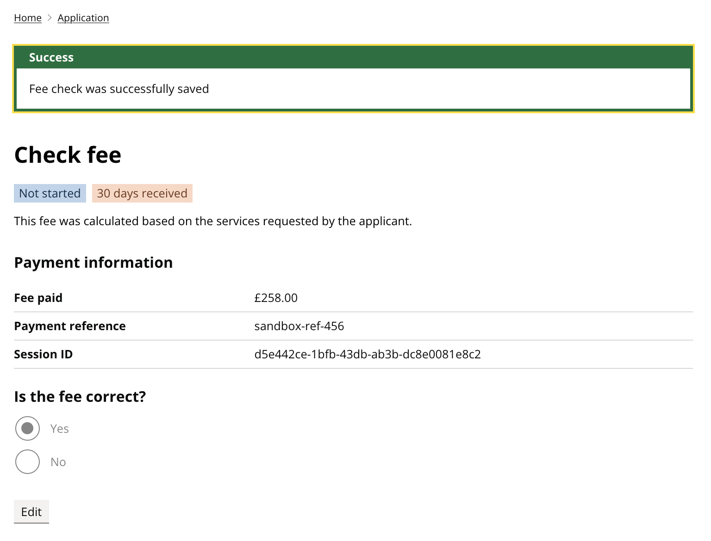Open the Home breadcrumb link
This screenshot has width=711, height=541.
tap(27, 18)
